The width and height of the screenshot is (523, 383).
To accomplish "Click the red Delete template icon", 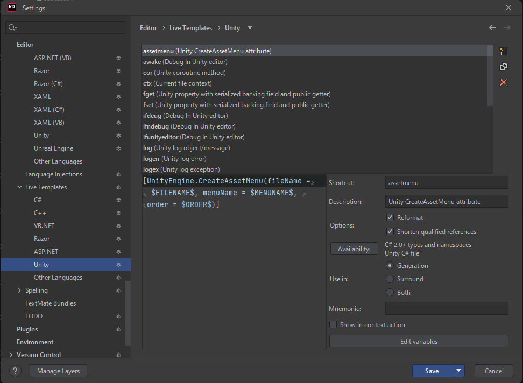I will (x=503, y=82).
